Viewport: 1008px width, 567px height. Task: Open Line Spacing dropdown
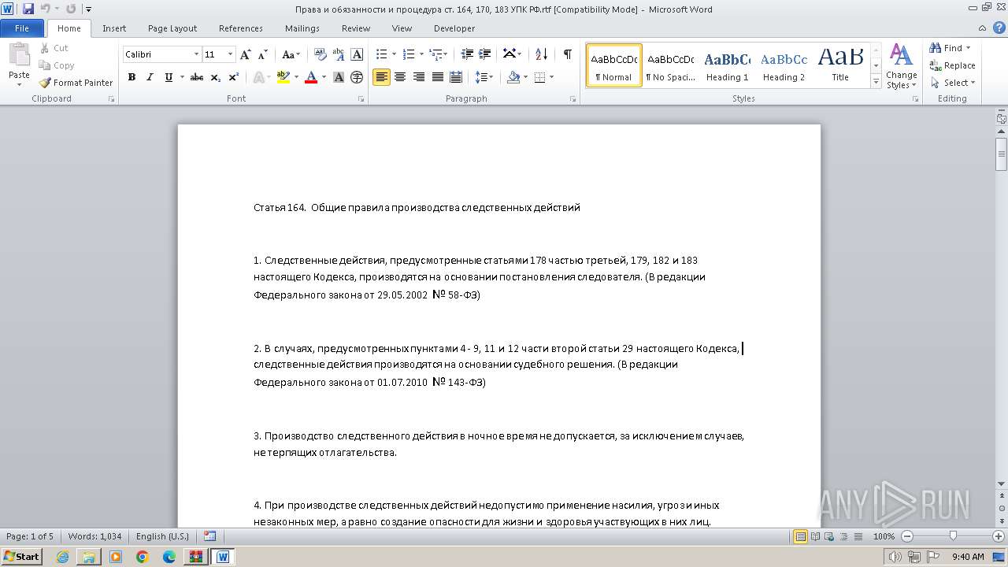[x=484, y=77]
